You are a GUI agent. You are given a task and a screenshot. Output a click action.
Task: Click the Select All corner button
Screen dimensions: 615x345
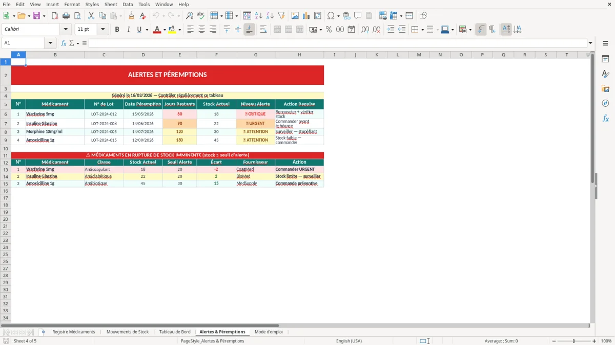pos(6,55)
